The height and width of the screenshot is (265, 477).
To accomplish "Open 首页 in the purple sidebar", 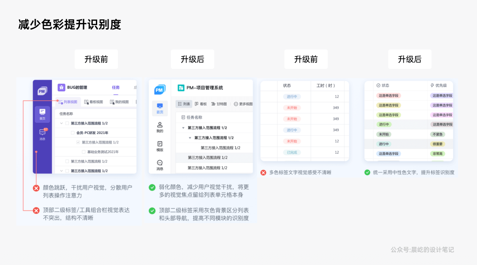I will coord(42,114).
